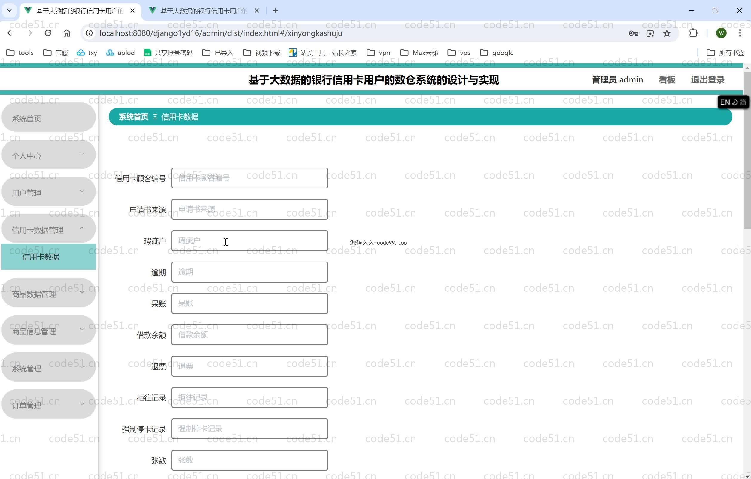Open the 已导入 bookmark folder
Viewport: 751px width, 479px height.
click(218, 53)
